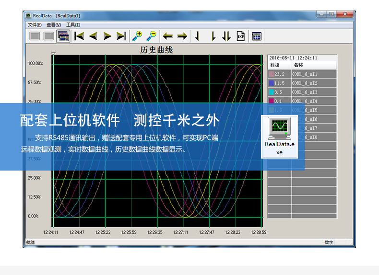Click the blue COM1_6_AI2 color swatch
Screen dimensions: 379x275
[272, 83]
